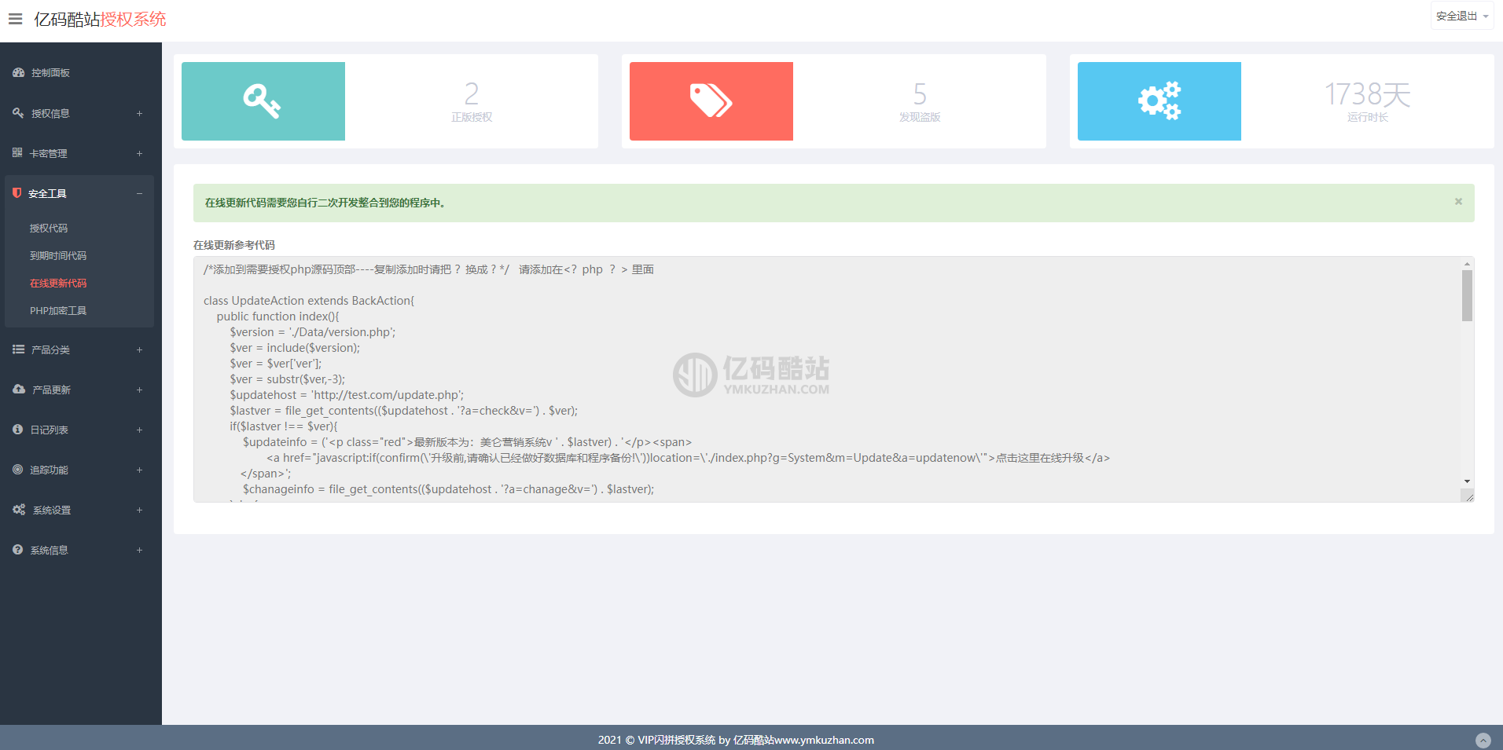
Task: Open the 到期时间代码 submenu item
Action: point(58,255)
